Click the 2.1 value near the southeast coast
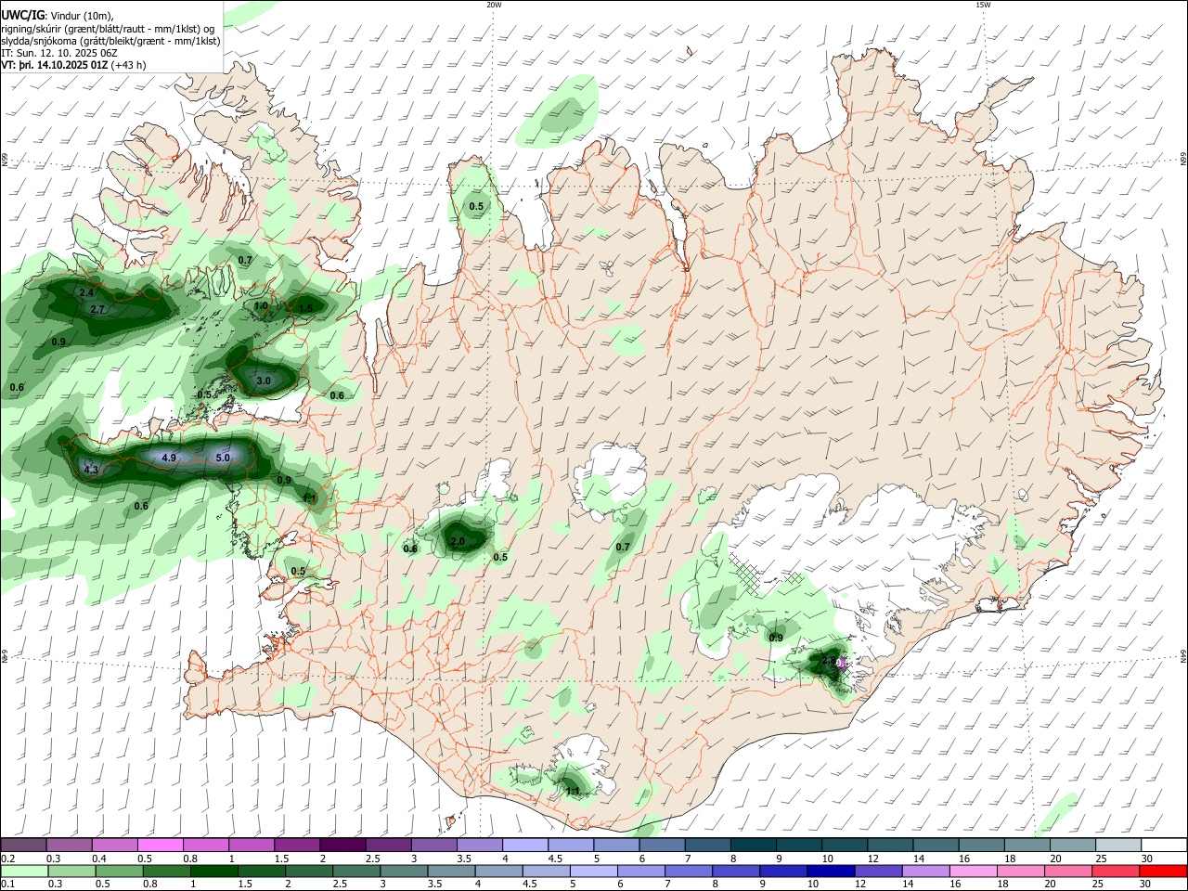Screen dimensions: 1188x891 pos(830,661)
